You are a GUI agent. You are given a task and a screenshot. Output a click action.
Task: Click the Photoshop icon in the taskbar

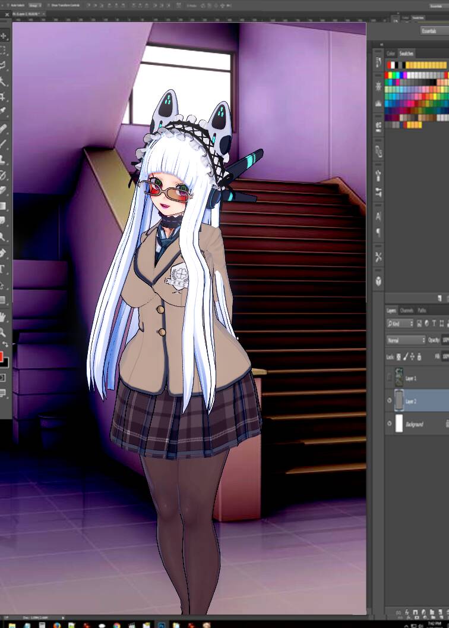point(162,625)
